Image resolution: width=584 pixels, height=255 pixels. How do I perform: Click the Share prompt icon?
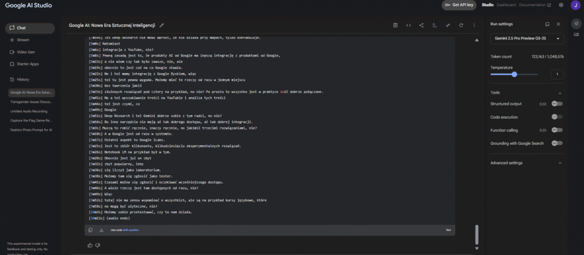click(421, 25)
